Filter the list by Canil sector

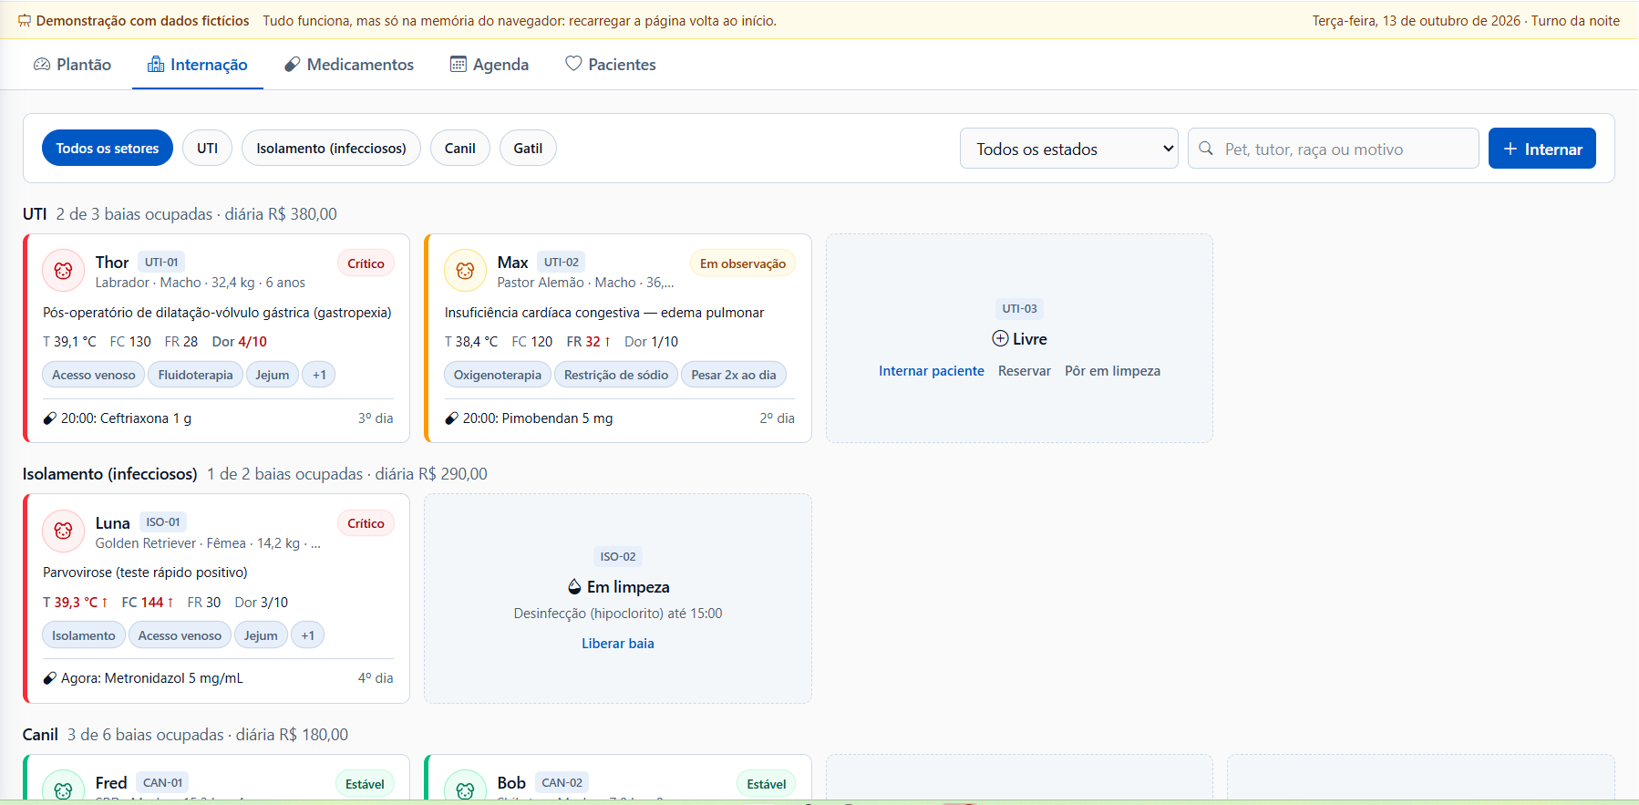pyautogui.click(x=460, y=148)
